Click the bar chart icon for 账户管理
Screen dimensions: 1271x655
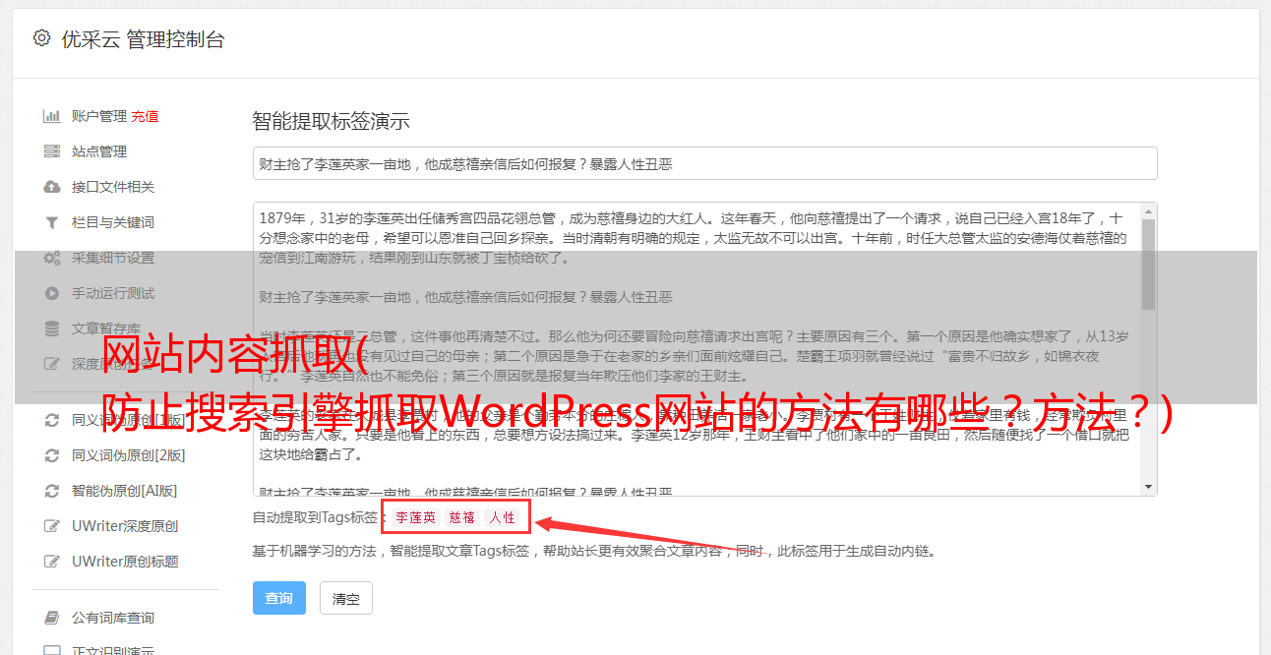(x=52, y=116)
